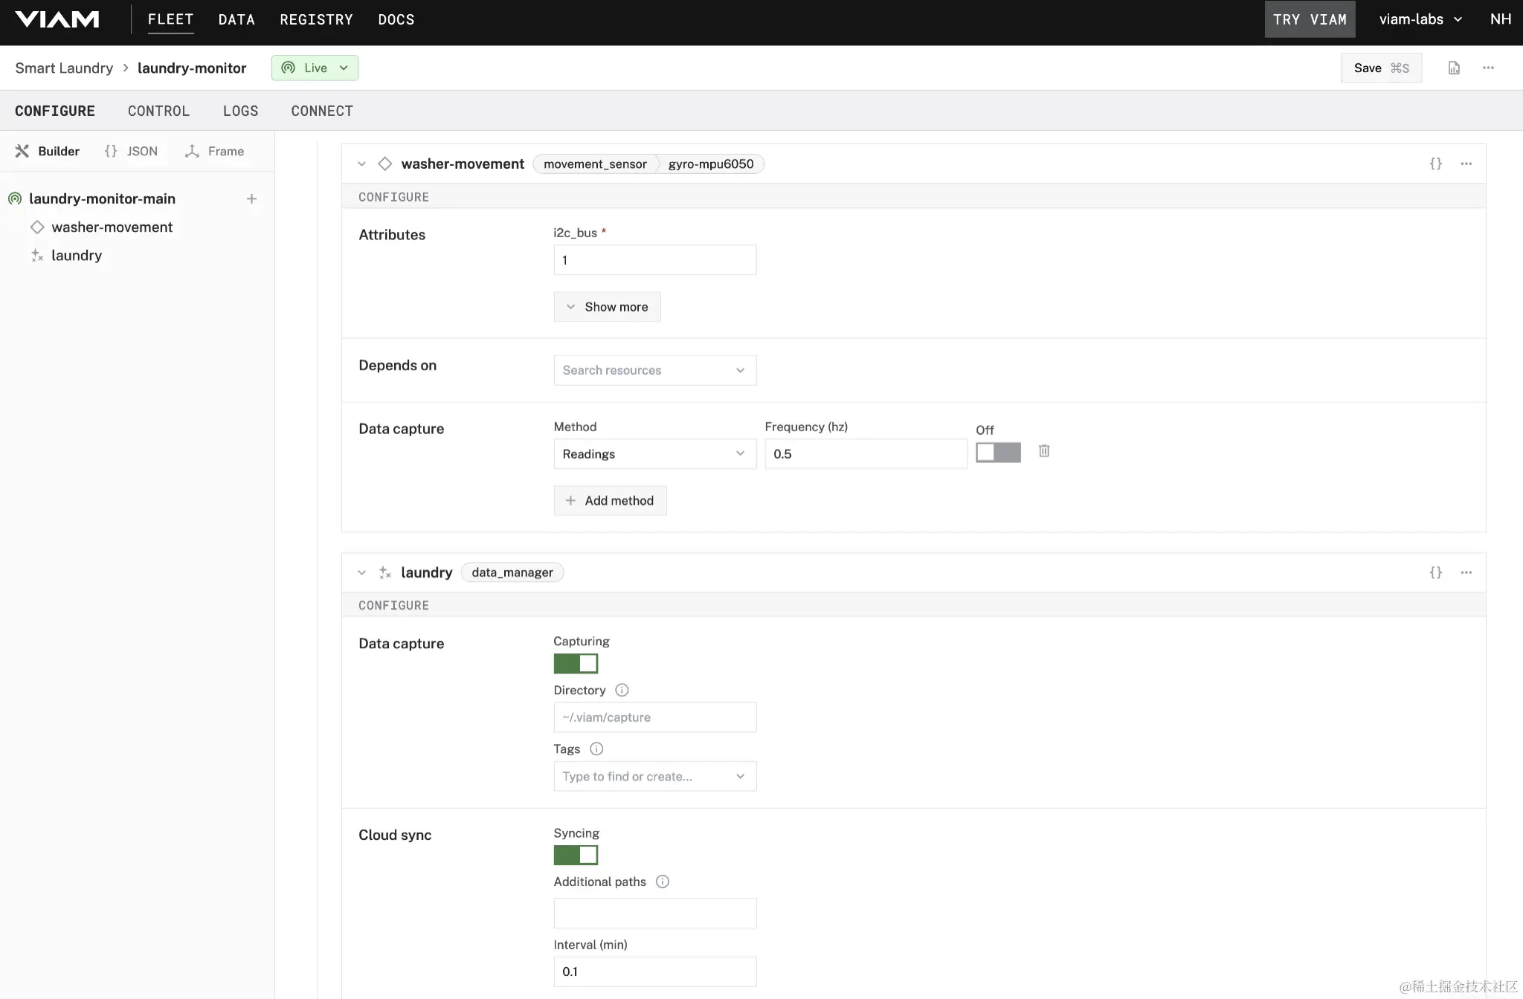
Task: Open the document icon next to Save
Action: (x=1454, y=68)
